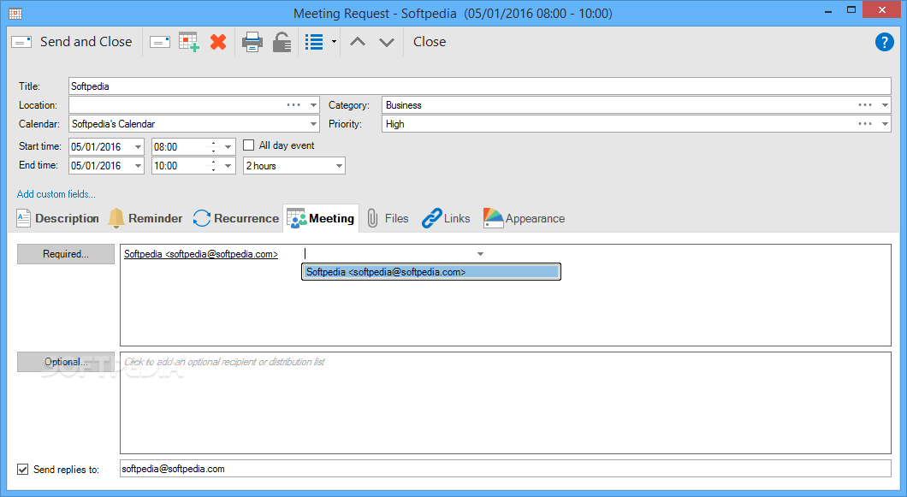Click the Send replies to email field

click(x=506, y=469)
